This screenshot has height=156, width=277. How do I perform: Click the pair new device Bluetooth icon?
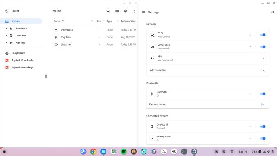click(262, 104)
